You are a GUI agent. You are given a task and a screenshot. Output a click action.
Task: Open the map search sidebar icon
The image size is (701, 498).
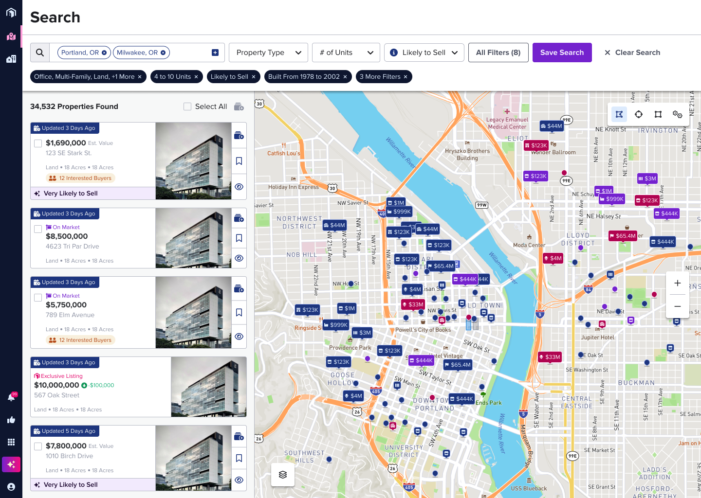[x=11, y=36]
